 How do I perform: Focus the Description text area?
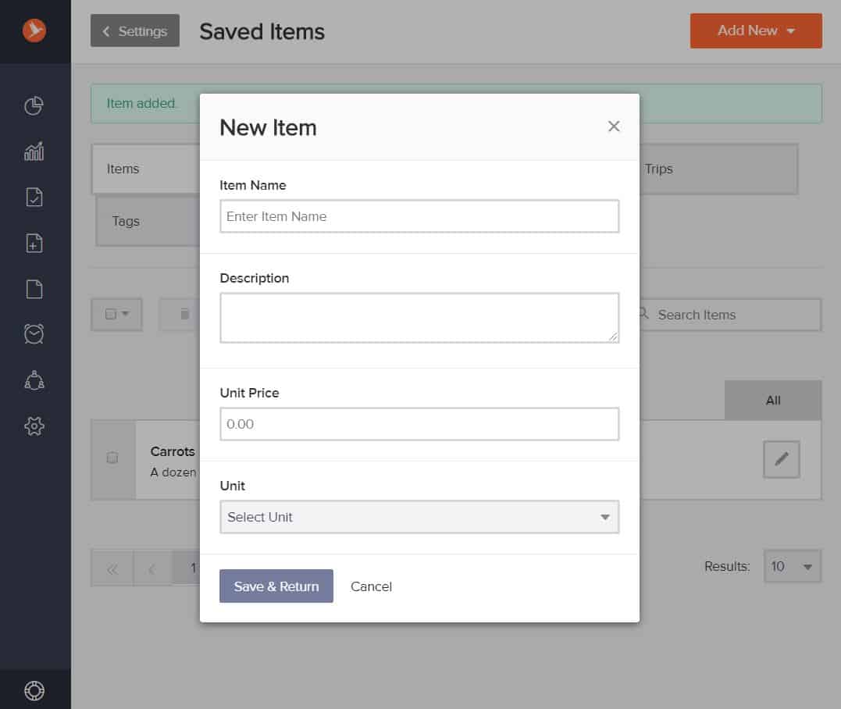click(419, 318)
